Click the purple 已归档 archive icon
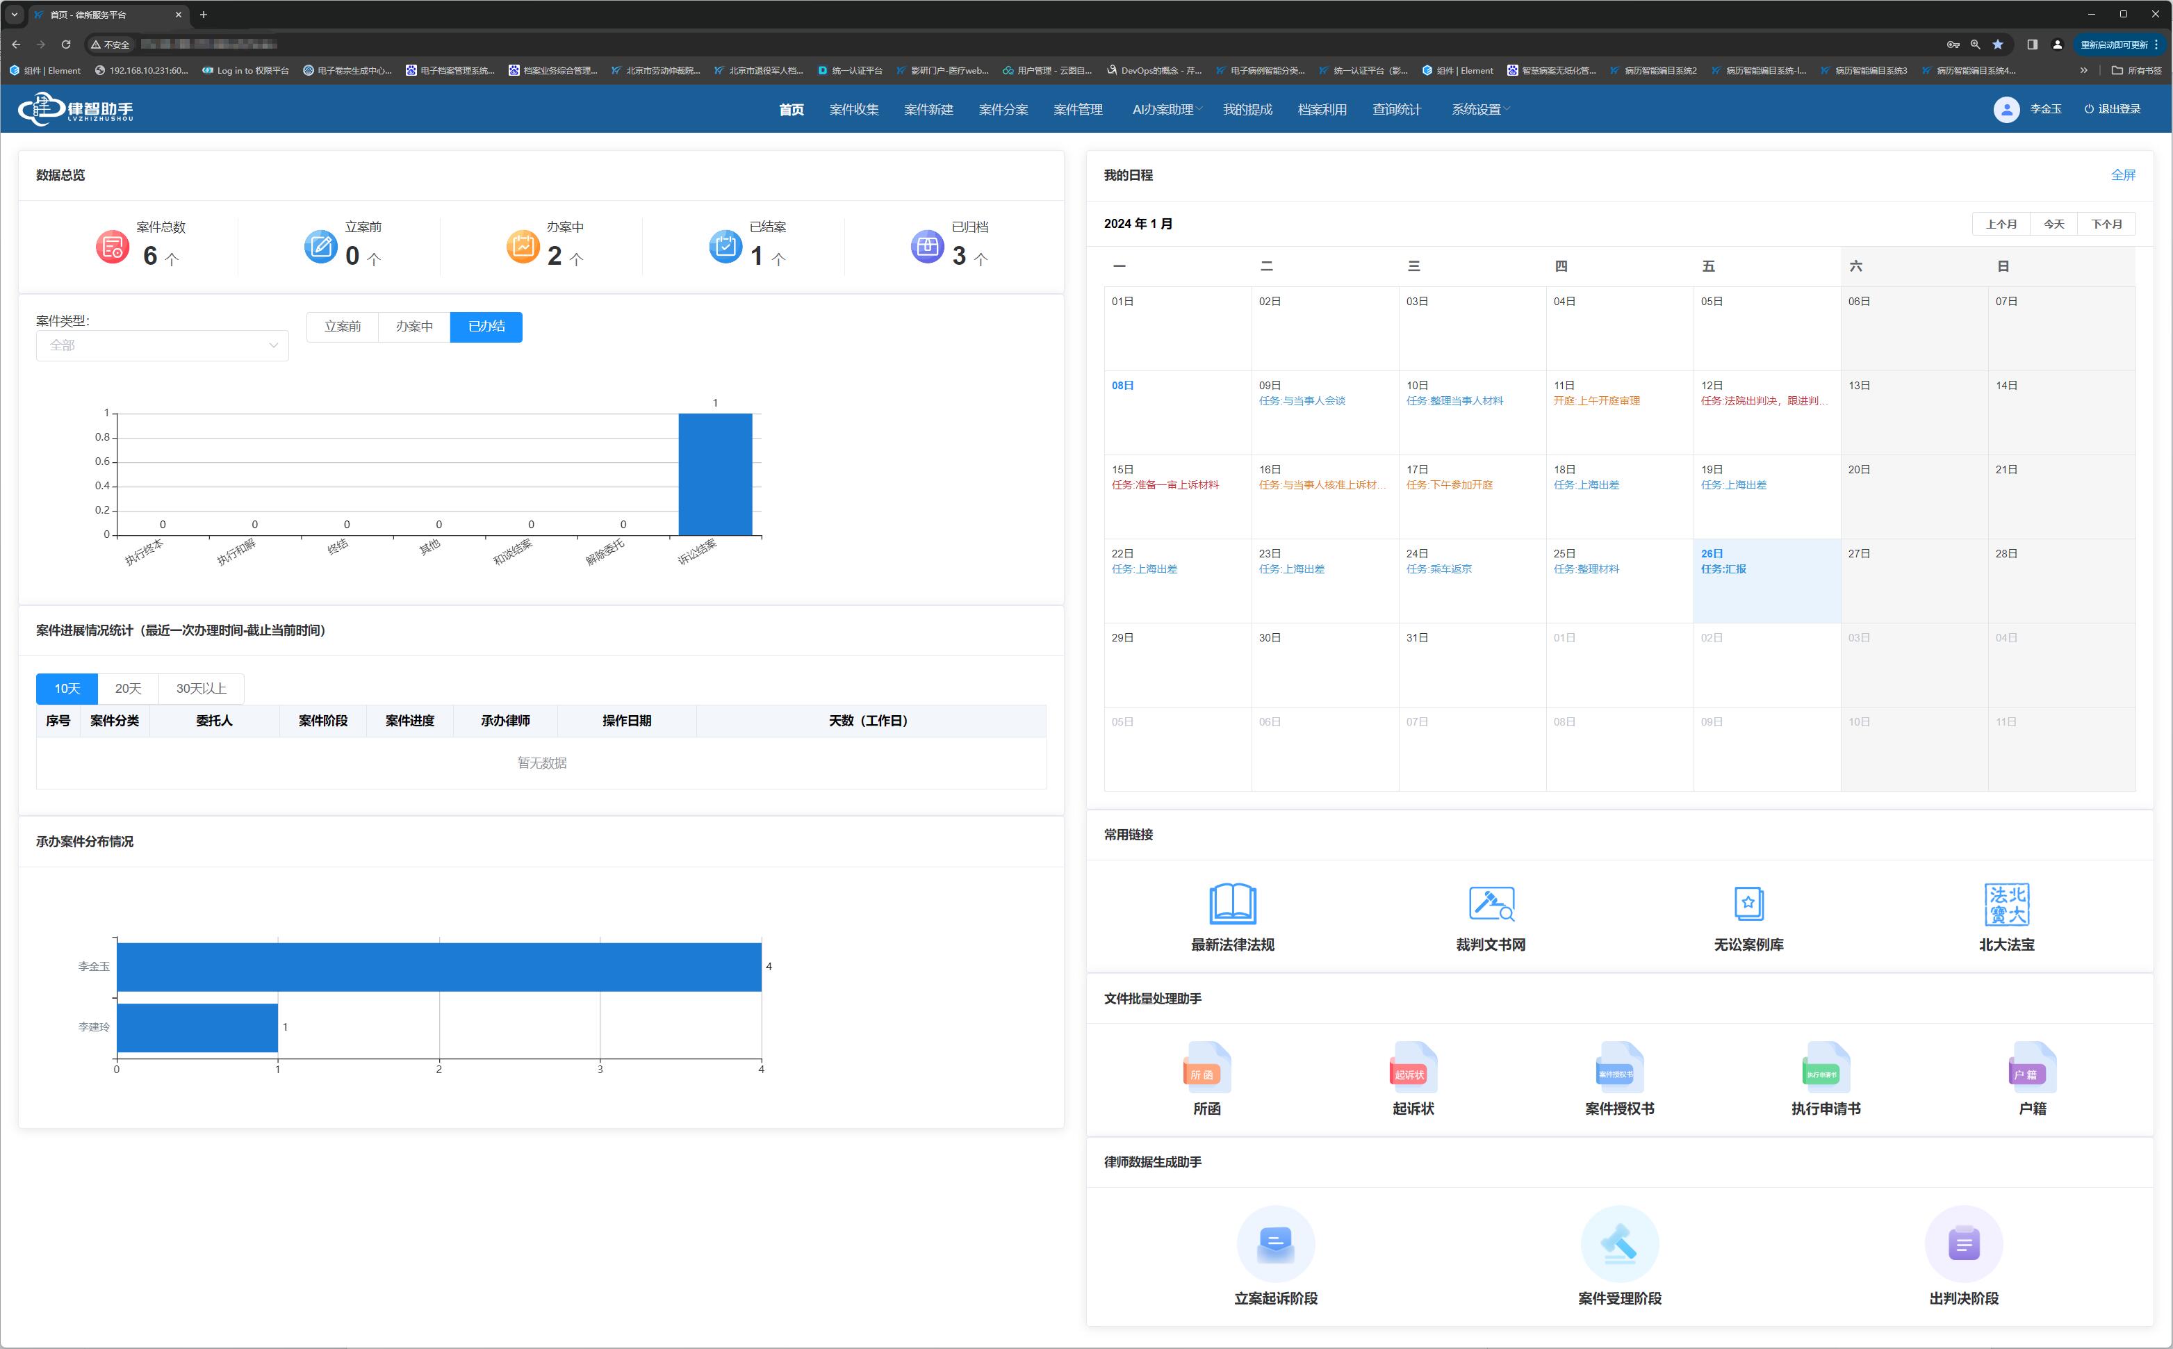This screenshot has width=2173, height=1349. [x=928, y=246]
